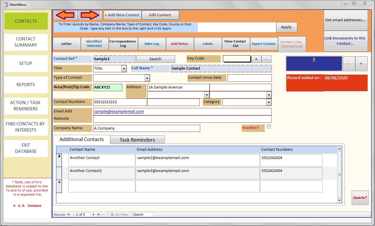Click Export Contact button
This screenshot has width=375, height=226.
[264, 44]
